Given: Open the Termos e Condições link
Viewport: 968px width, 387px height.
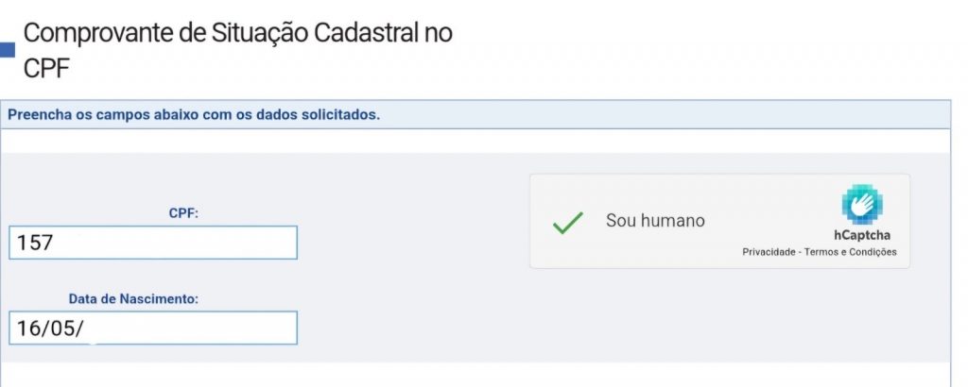Looking at the screenshot, I should (850, 252).
